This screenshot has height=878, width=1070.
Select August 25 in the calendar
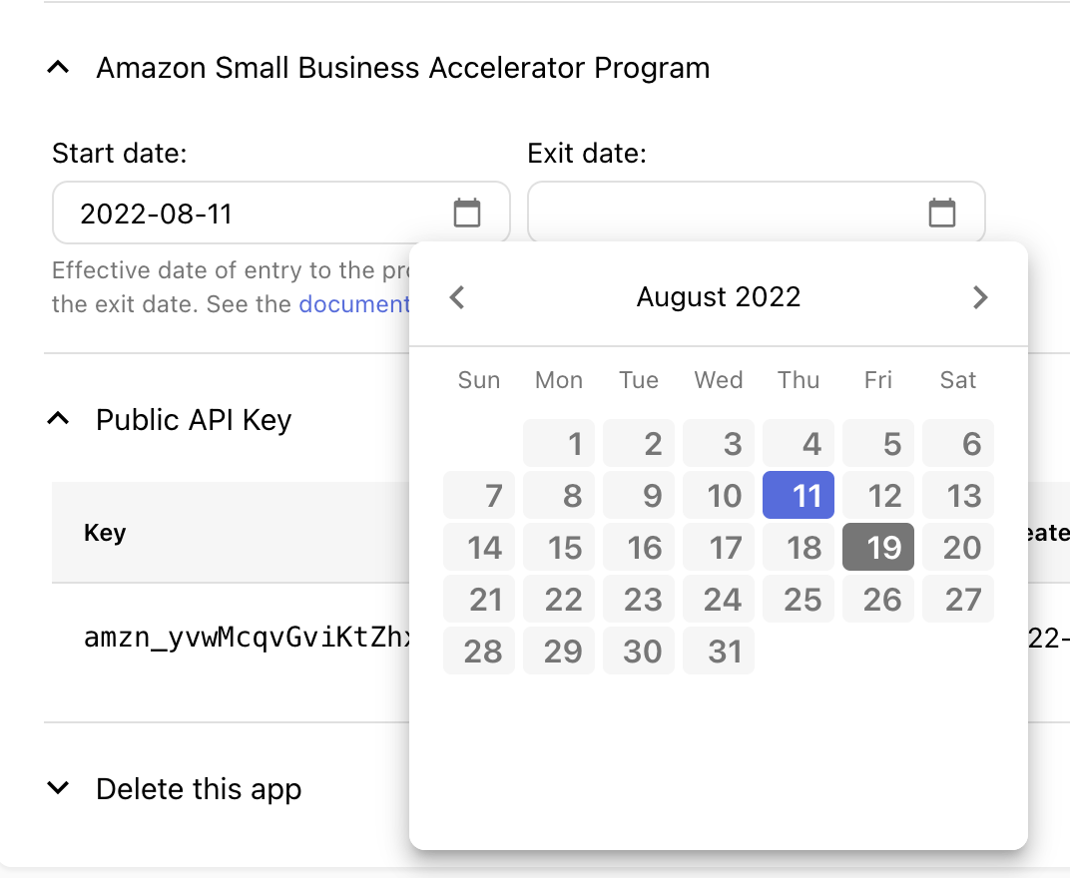[799, 600]
